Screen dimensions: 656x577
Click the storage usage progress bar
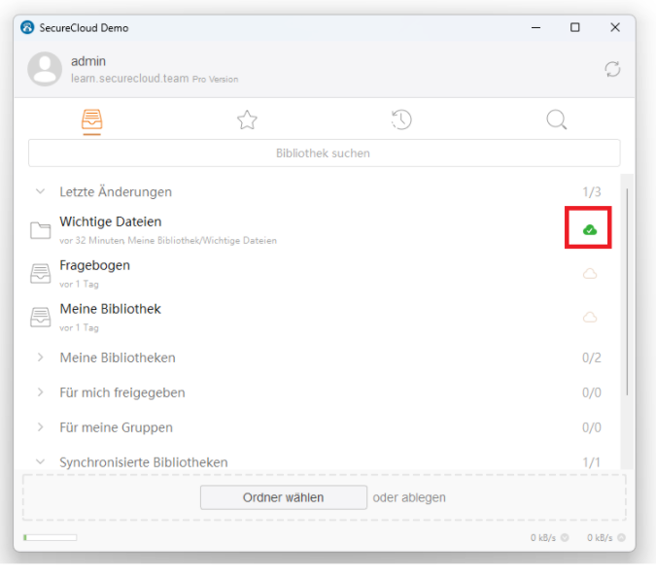[51, 538]
